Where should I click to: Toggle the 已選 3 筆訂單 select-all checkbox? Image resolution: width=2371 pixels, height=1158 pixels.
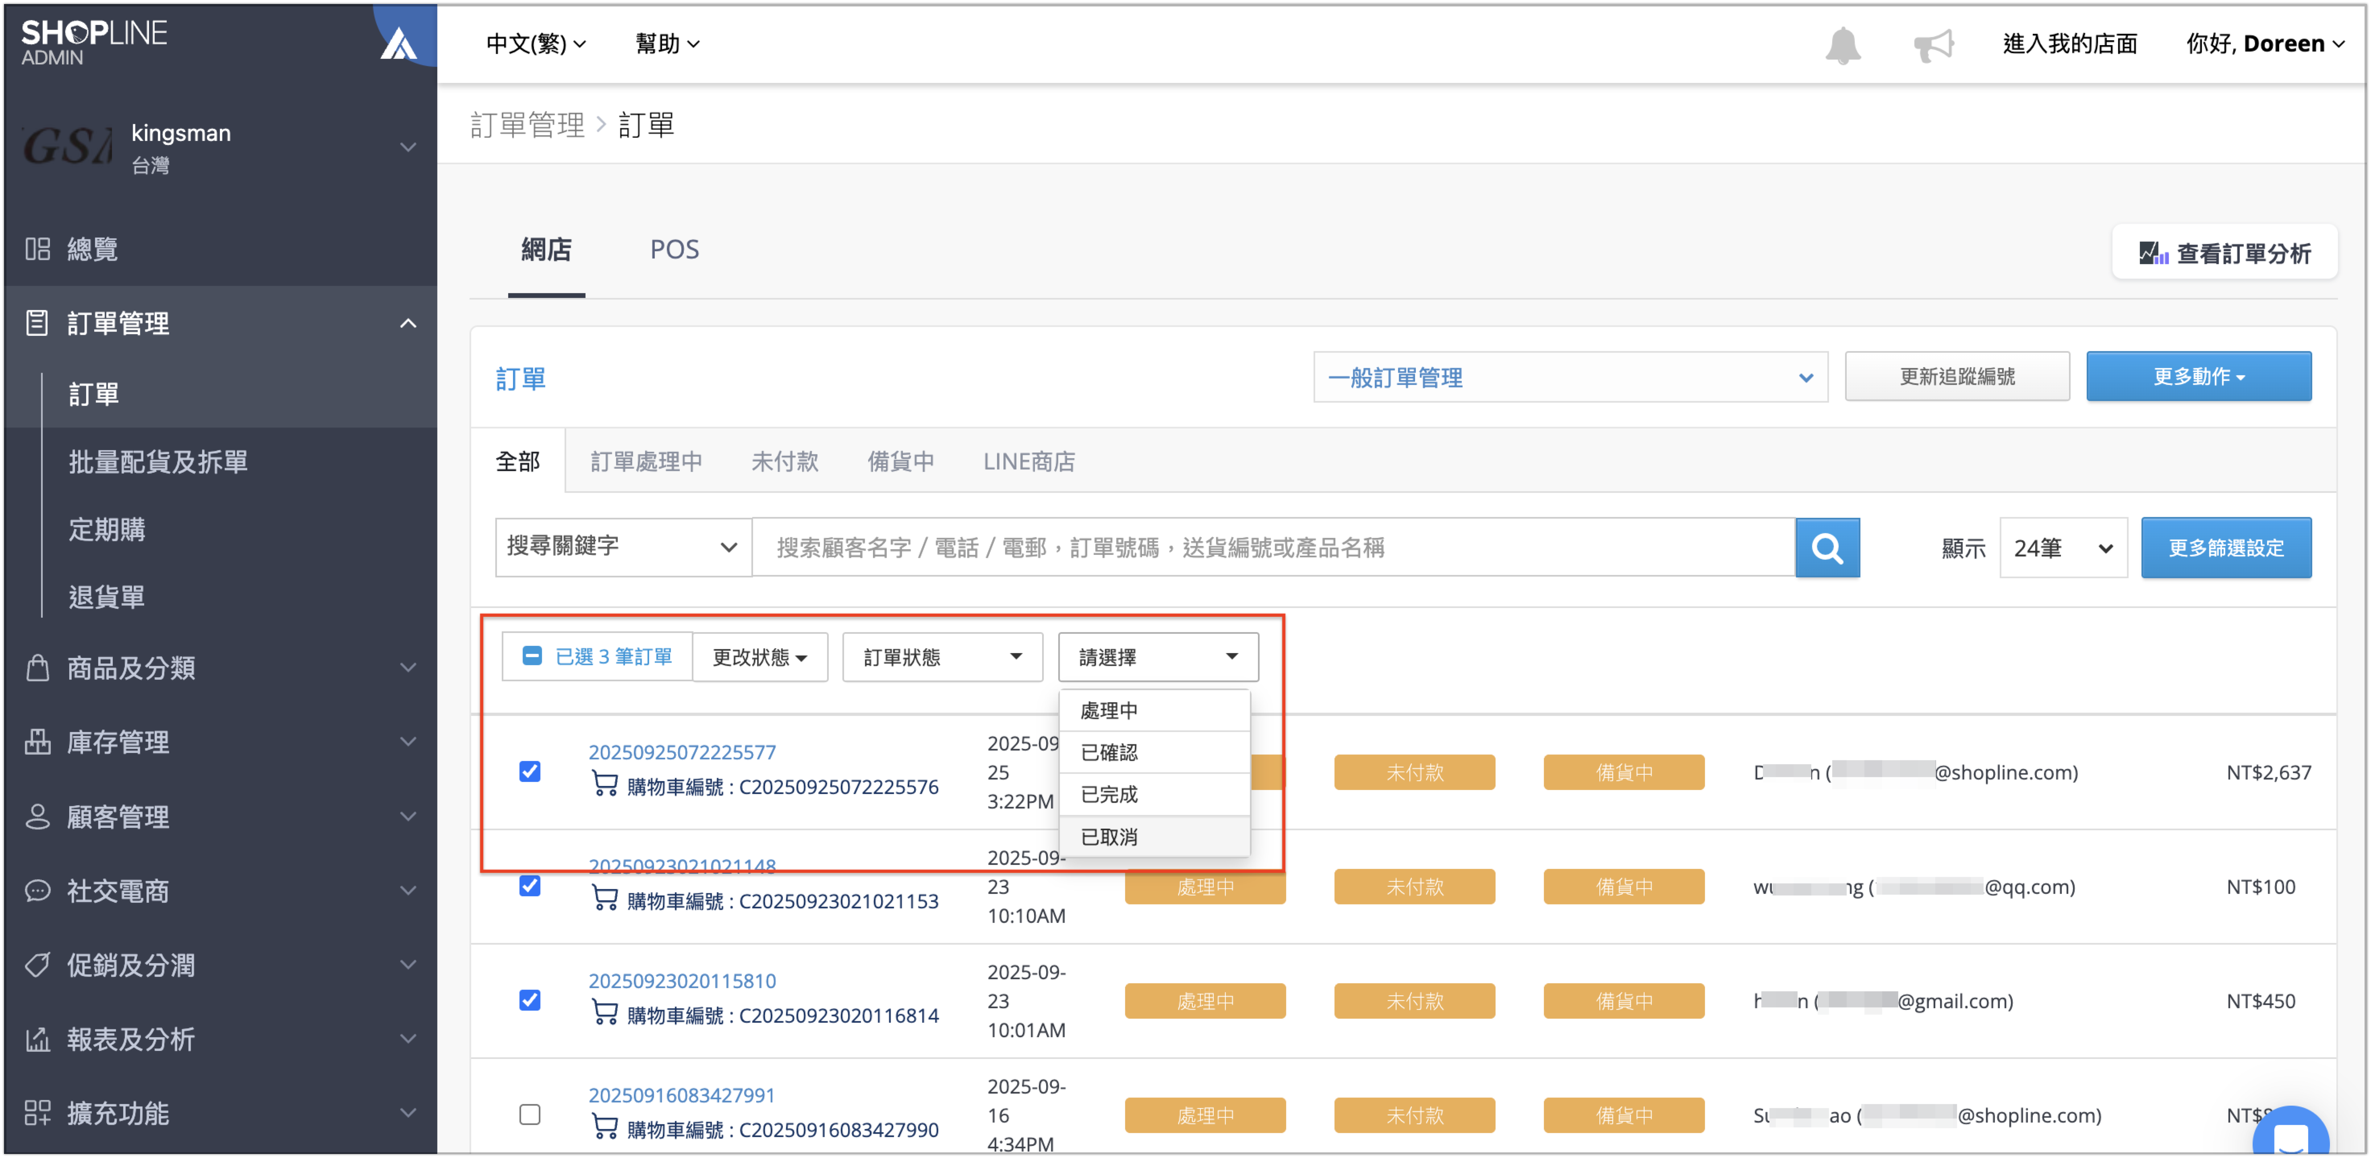coord(531,656)
